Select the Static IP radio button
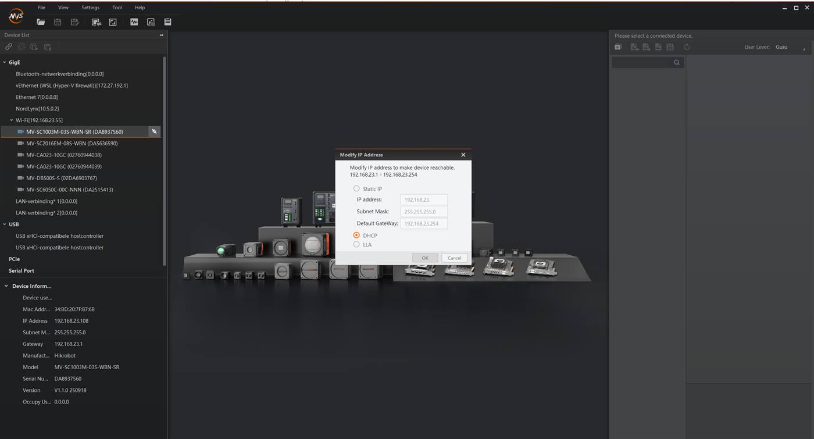Screen dimensions: 814x439 (356, 188)
